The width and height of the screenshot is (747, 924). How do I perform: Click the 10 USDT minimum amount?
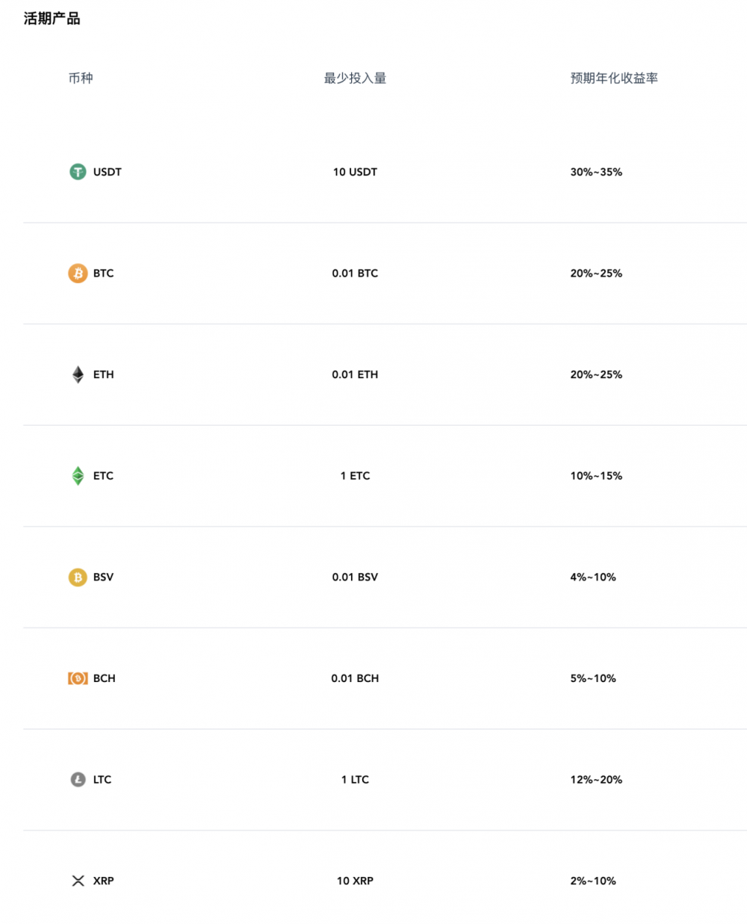355,172
